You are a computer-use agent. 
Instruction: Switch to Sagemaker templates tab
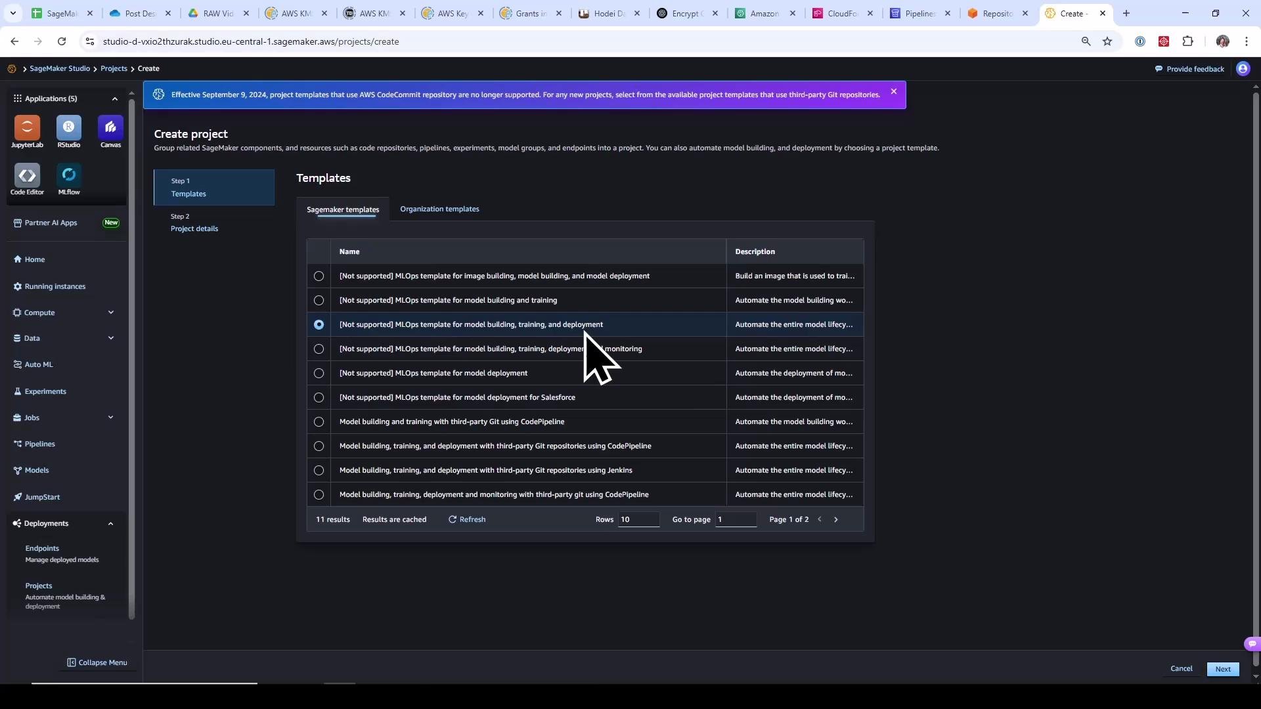(x=343, y=209)
